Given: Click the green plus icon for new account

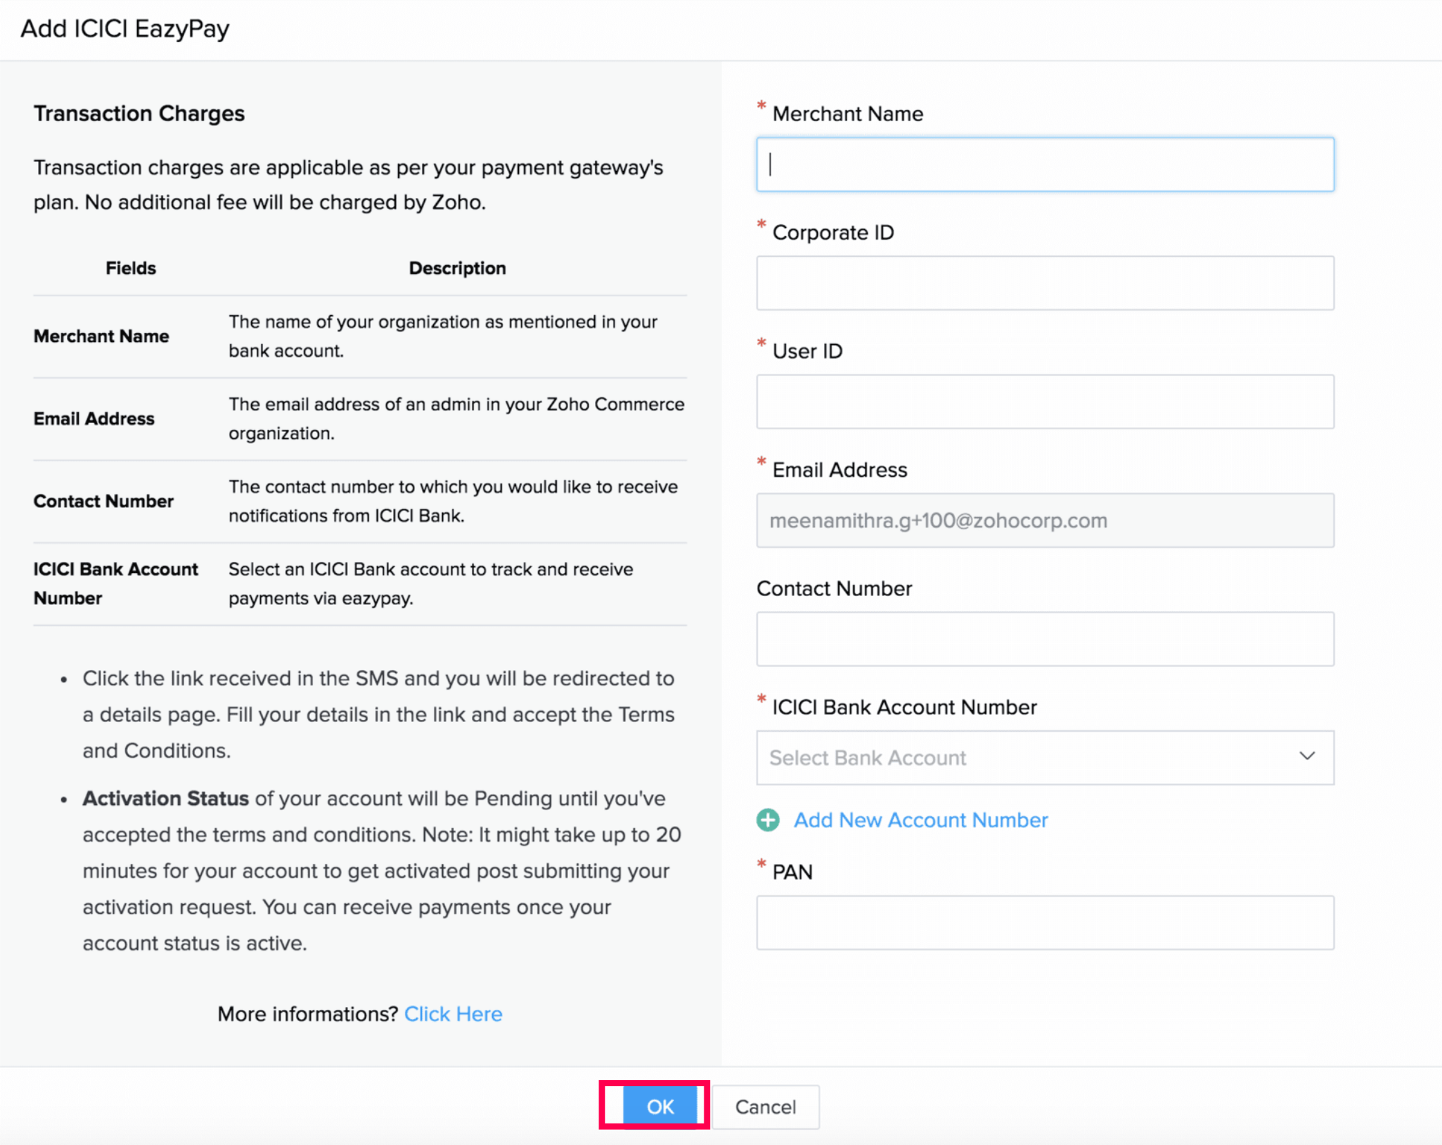Looking at the screenshot, I should point(767,820).
